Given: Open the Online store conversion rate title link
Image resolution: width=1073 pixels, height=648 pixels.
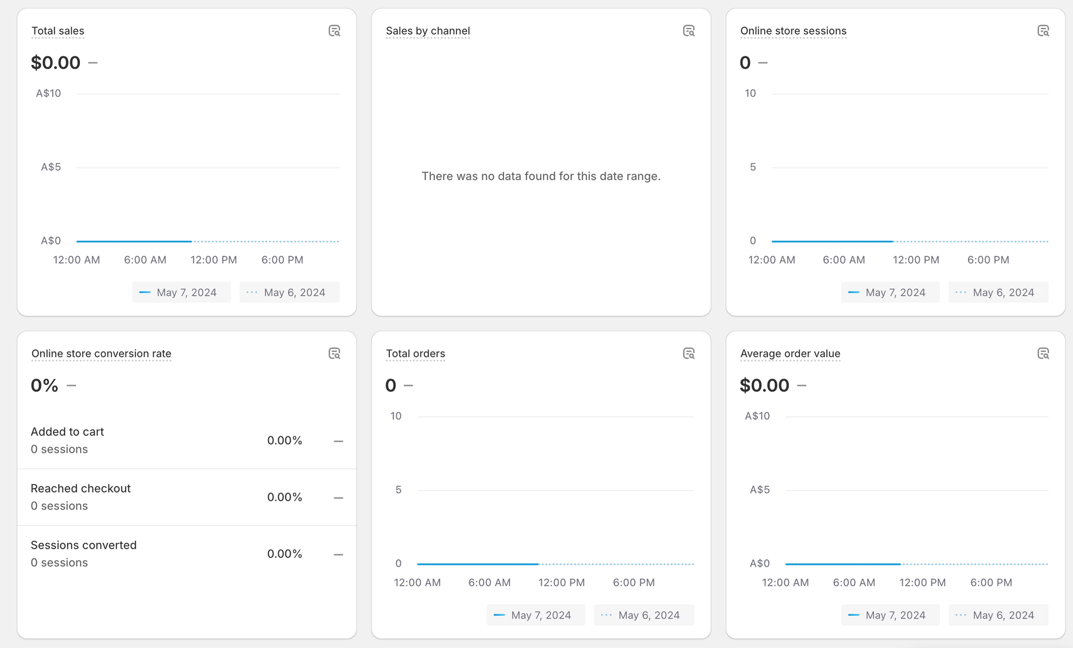Looking at the screenshot, I should [101, 354].
